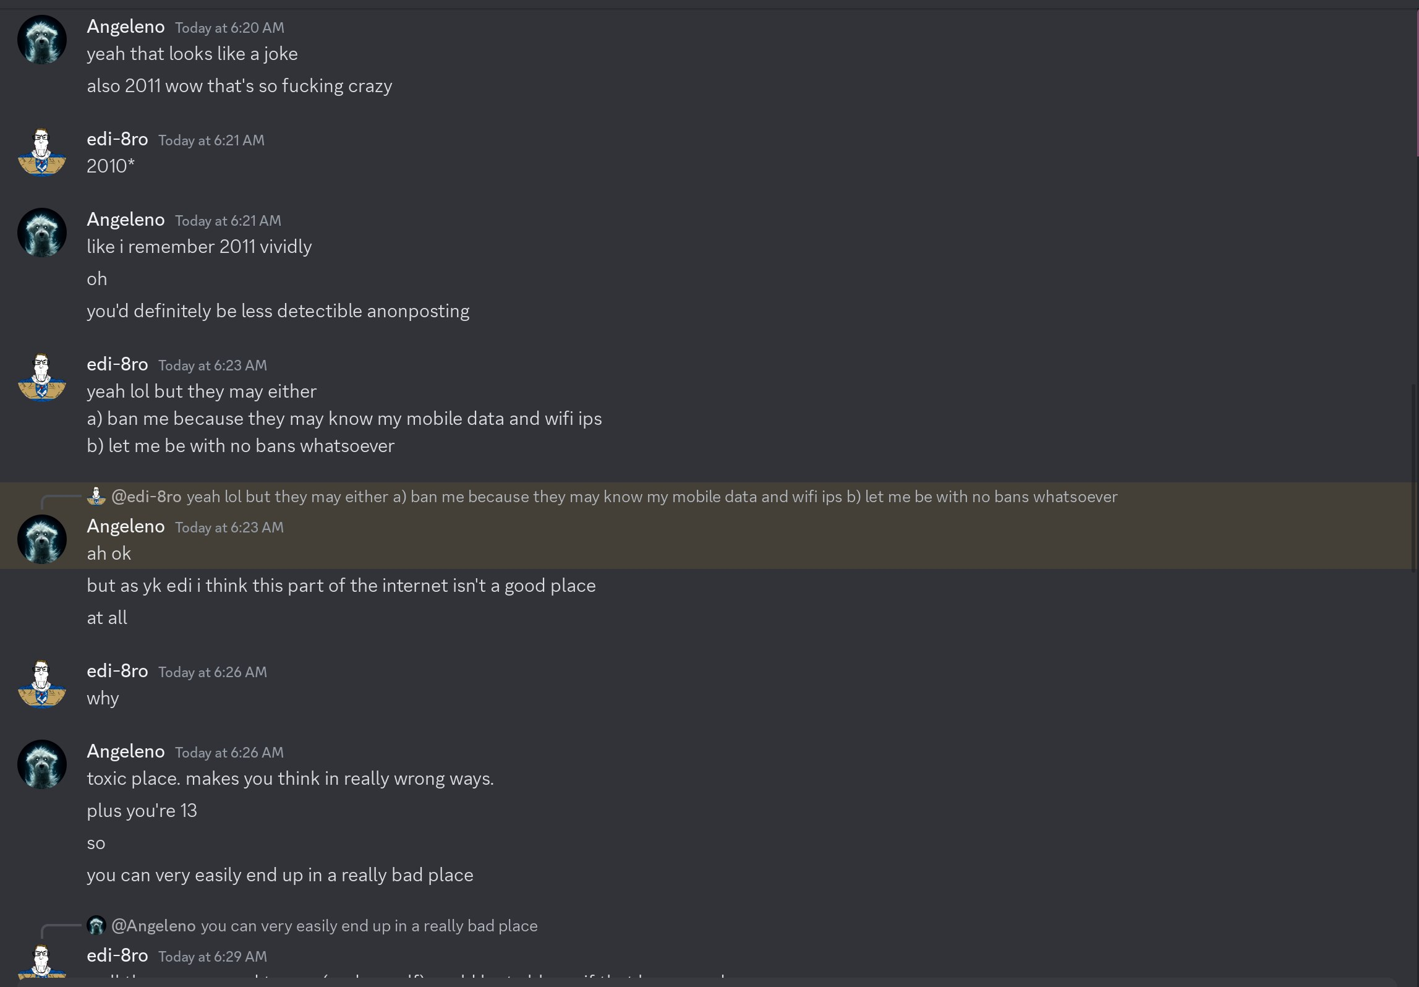Click the small edi-8ro avatar in the reply preview
The height and width of the screenshot is (987, 1419).
[x=96, y=496]
